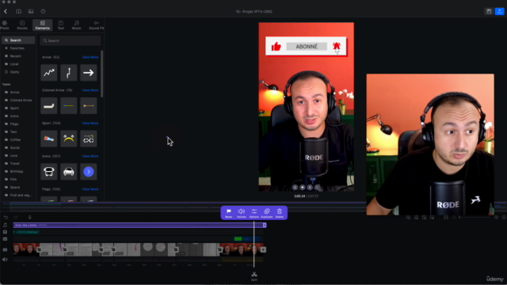Image resolution: width=507 pixels, height=285 pixels.
Task: Open the Text tab
Action: (60, 25)
